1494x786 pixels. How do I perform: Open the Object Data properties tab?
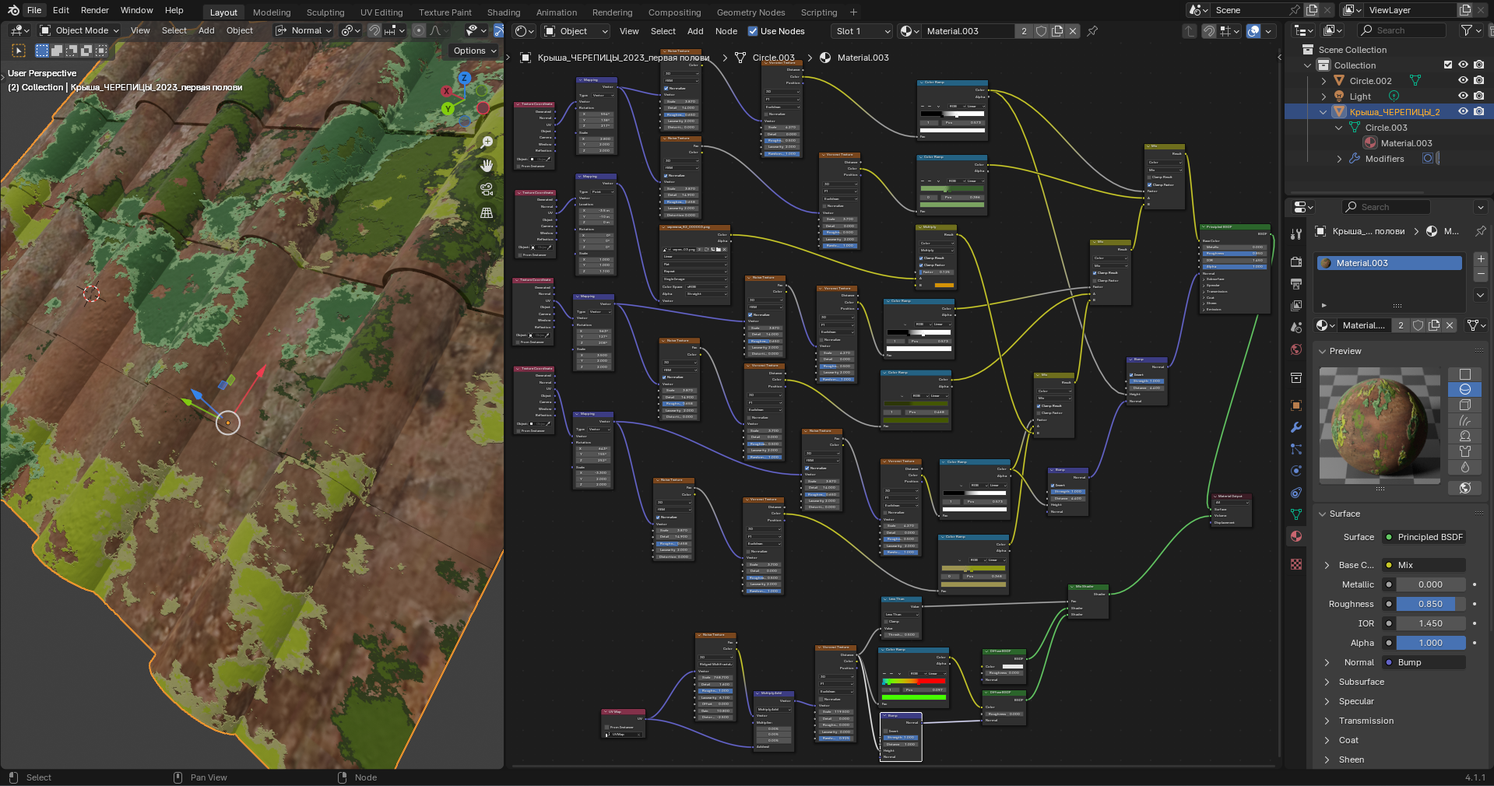point(1296,514)
